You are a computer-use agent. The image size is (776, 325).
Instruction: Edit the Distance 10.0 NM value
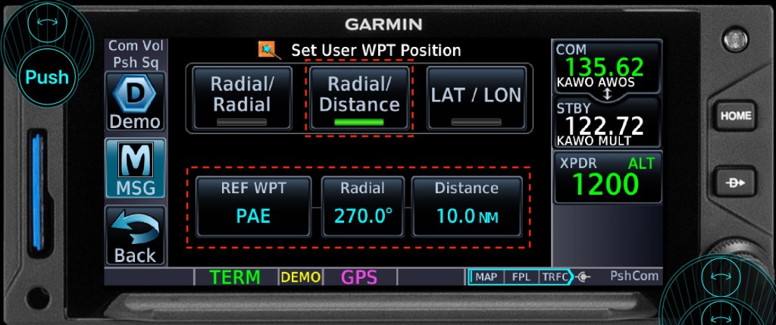click(467, 206)
